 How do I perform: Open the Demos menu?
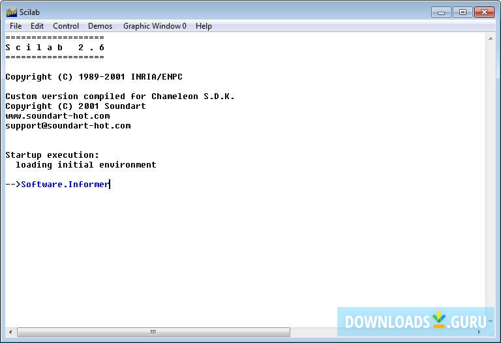(x=100, y=26)
